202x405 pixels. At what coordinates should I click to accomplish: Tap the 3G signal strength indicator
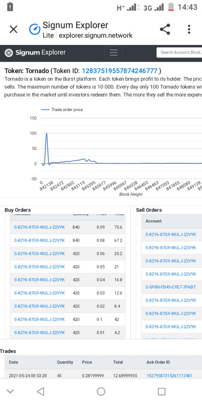154,8
